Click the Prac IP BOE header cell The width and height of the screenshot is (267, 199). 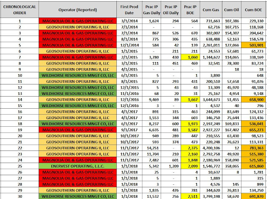(190, 10)
